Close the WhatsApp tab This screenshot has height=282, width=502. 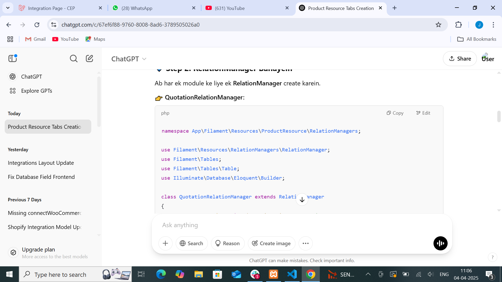(x=194, y=8)
